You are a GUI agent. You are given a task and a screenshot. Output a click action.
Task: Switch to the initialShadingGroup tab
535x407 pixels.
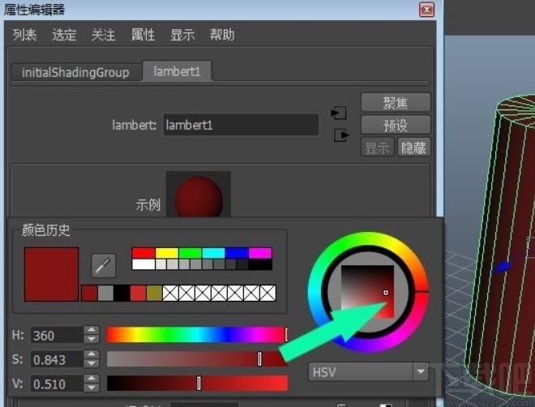pyautogui.click(x=76, y=72)
